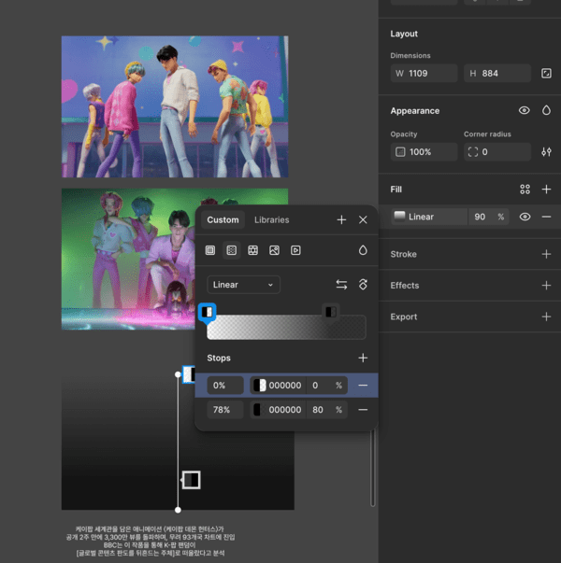Open the Linear gradient type dropdown
The width and height of the screenshot is (561, 563).
point(243,285)
